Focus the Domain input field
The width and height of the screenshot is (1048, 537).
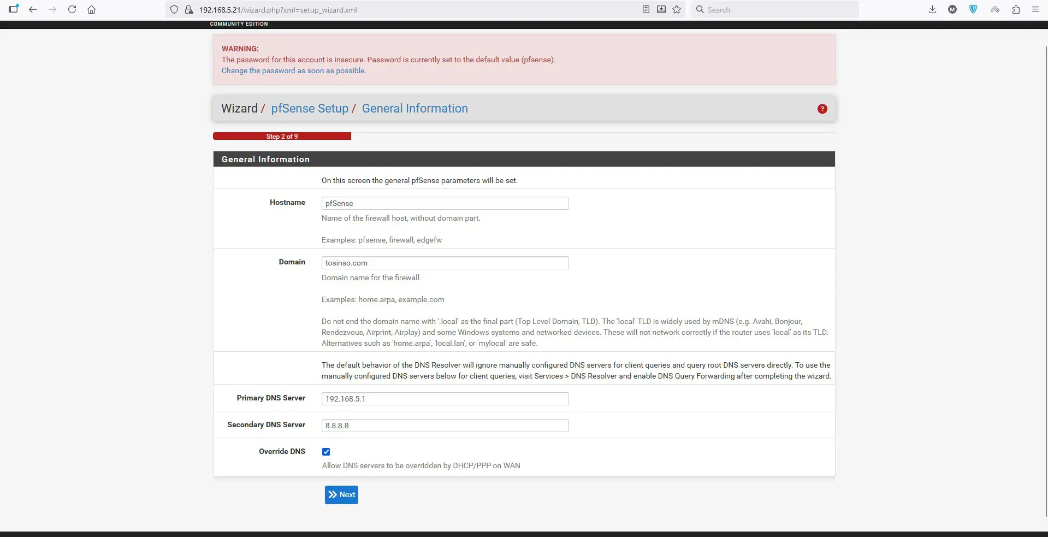(x=445, y=263)
